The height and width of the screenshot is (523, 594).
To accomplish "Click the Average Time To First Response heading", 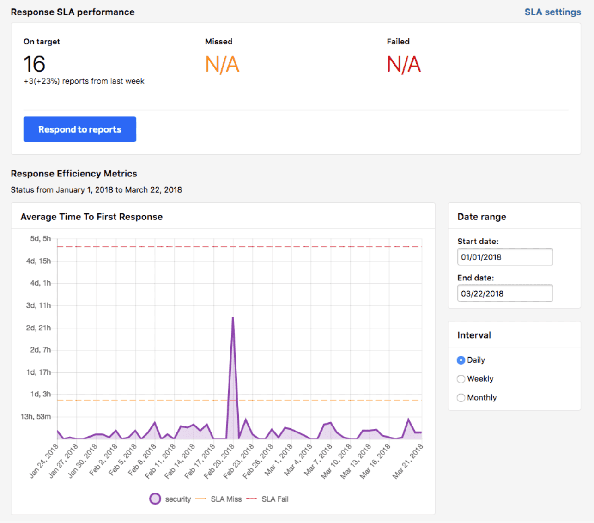I will pyautogui.click(x=91, y=217).
